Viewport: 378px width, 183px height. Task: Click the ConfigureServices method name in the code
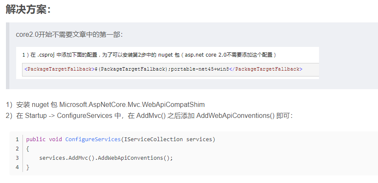click(x=92, y=139)
